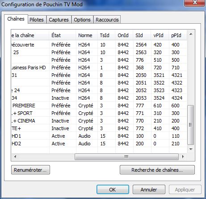Select the HD1 Audio channel row
This screenshot has width=206, height=199.
[x=99, y=136]
